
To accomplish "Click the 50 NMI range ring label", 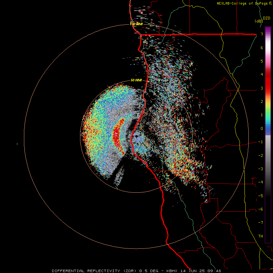I will click(136, 80).
